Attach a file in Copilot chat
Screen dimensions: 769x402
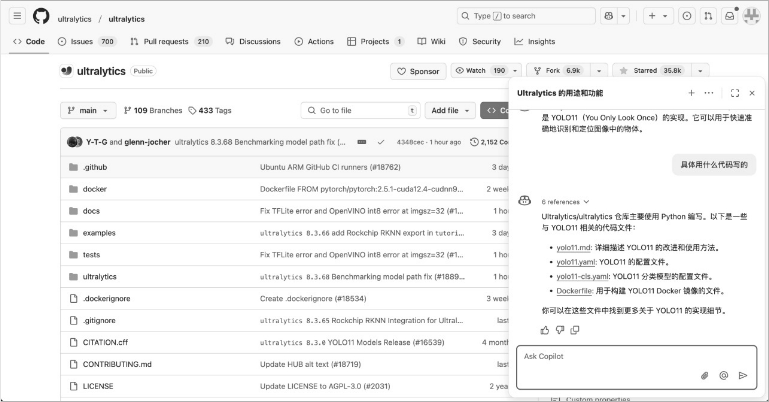point(705,375)
